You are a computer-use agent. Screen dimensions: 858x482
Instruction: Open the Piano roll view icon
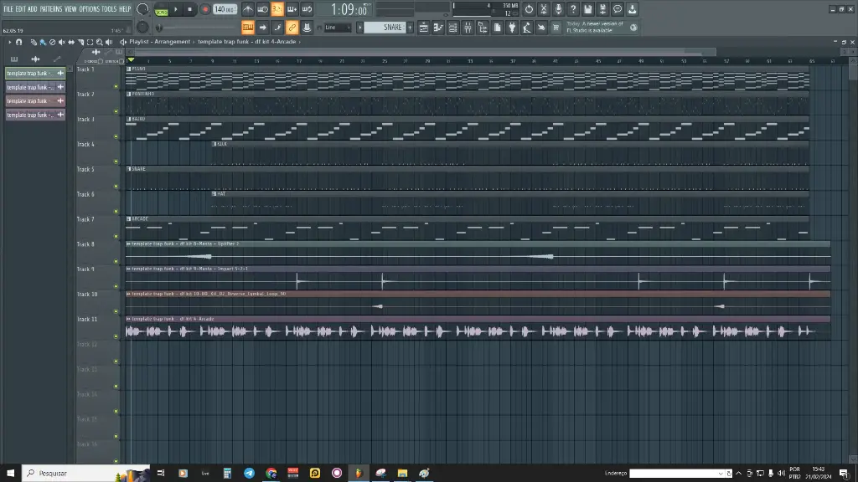(438, 28)
